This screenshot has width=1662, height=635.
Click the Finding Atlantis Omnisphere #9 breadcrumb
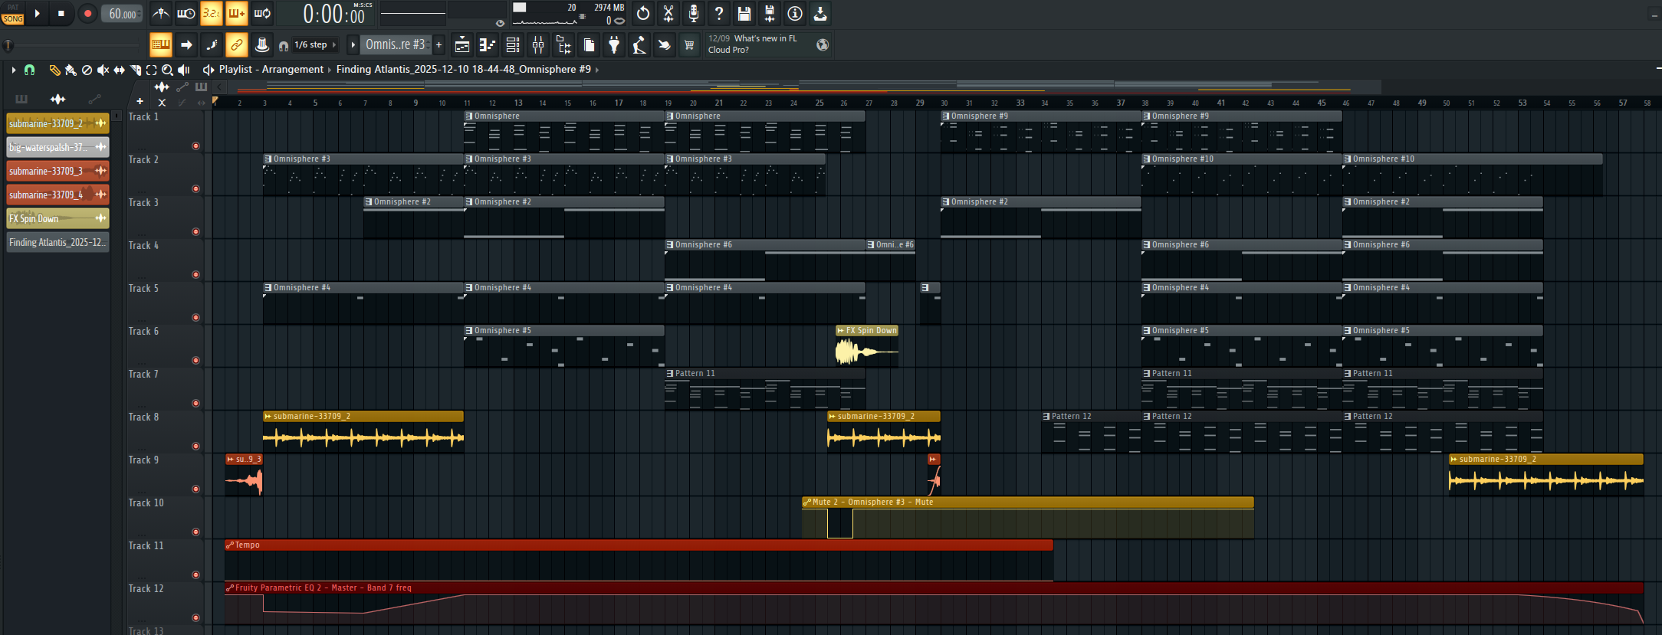464,70
